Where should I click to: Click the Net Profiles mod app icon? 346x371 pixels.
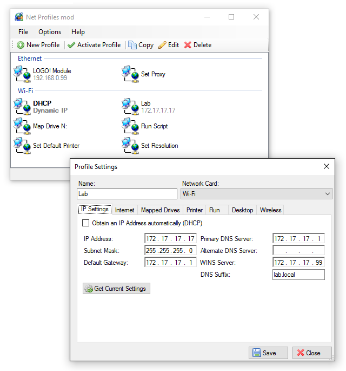coord(19,17)
